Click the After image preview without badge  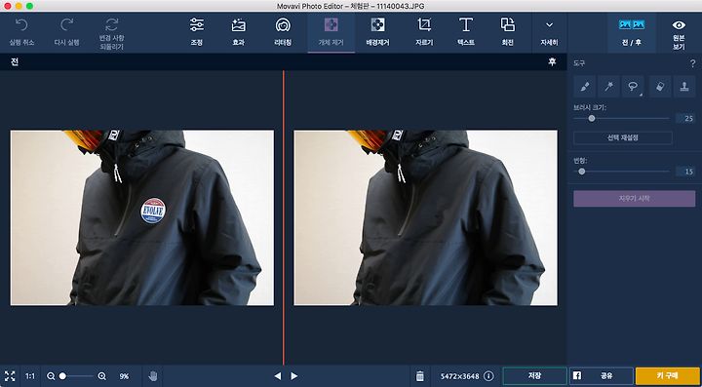[x=425, y=218]
